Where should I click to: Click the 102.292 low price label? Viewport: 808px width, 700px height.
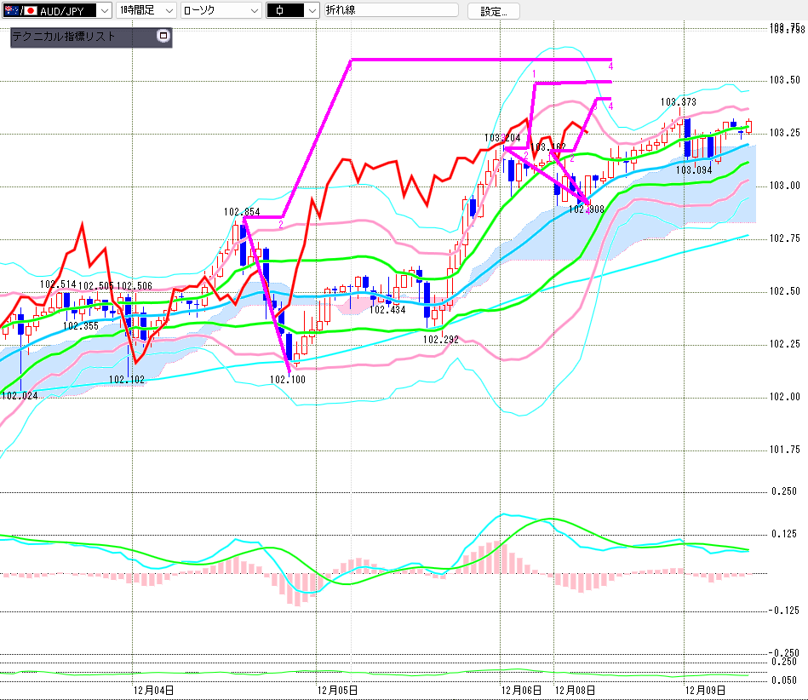point(441,339)
